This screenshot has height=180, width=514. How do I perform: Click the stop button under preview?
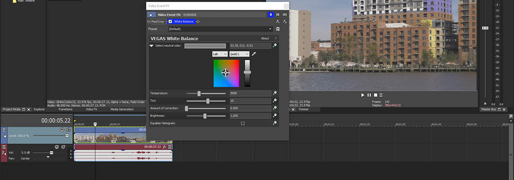[376, 95]
